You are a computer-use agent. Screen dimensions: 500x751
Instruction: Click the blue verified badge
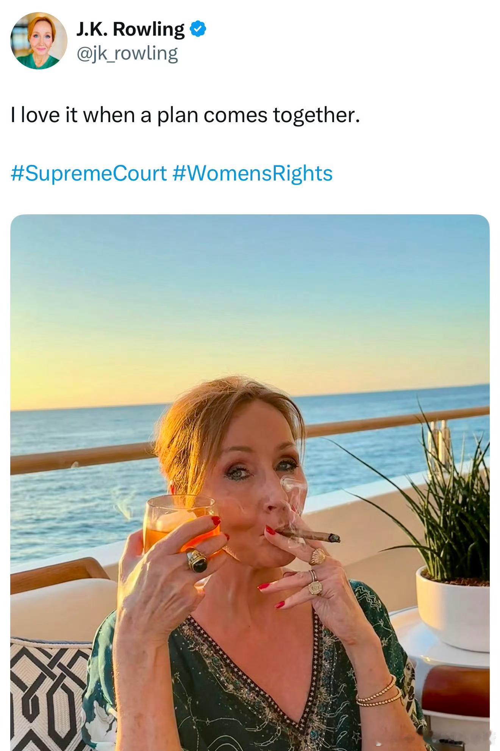pyautogui.click(x=198, y=29)
